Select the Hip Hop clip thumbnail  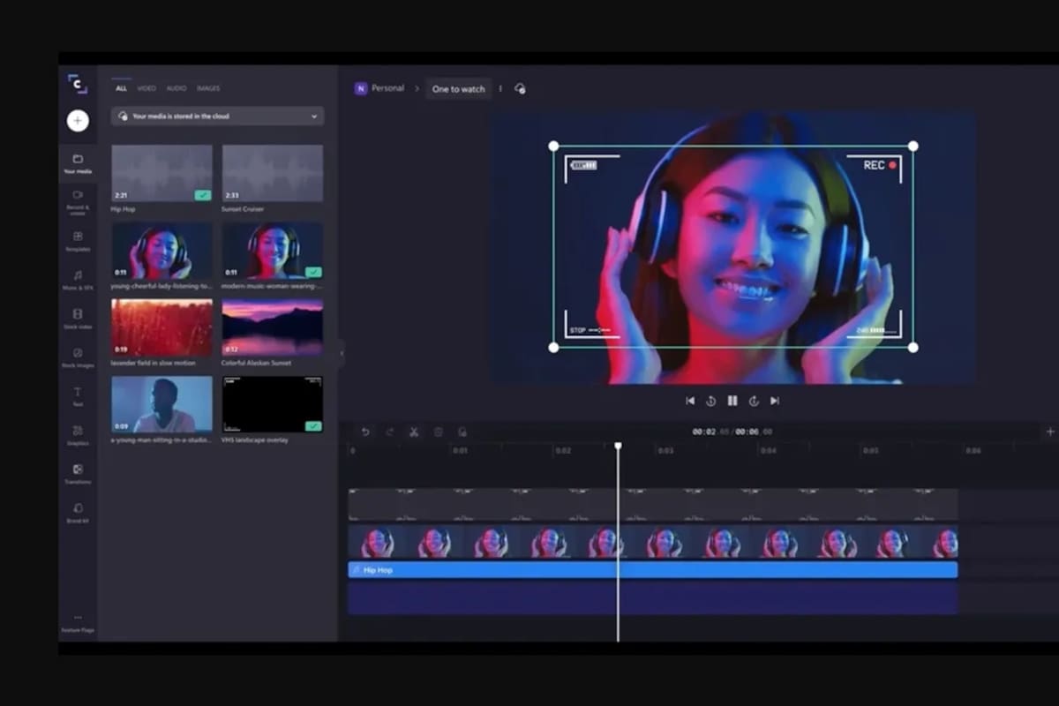[161, 170]
